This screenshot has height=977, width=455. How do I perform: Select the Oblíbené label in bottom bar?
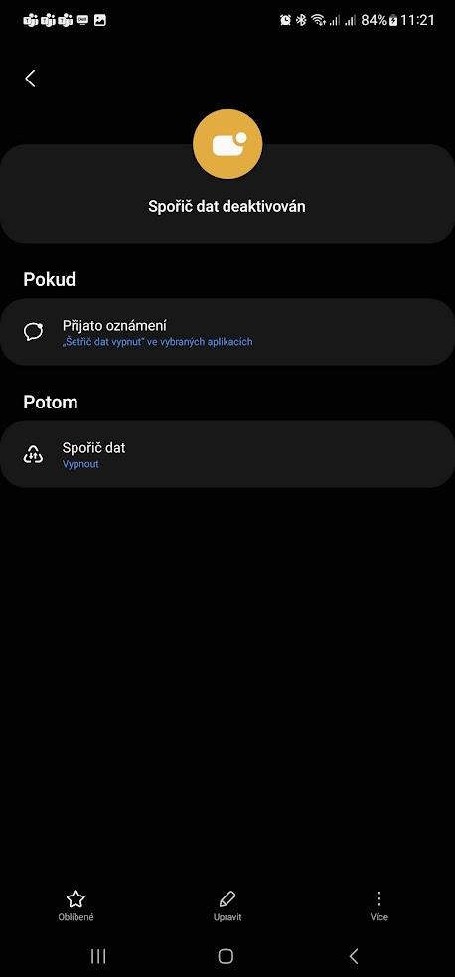coord(76,917)
